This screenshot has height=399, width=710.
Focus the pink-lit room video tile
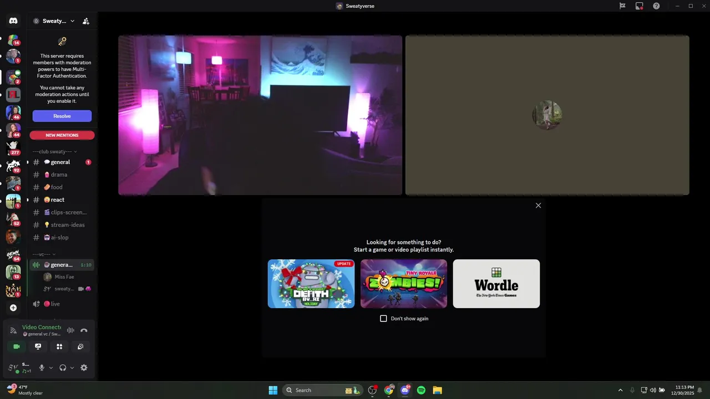click(x=260, y=115)
